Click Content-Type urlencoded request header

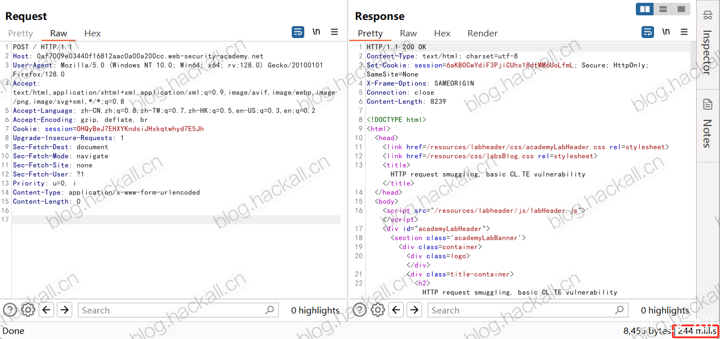click(106, 192)
